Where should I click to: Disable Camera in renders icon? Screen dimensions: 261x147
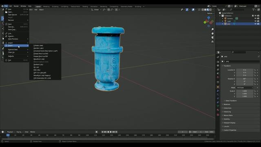(258, 18)
